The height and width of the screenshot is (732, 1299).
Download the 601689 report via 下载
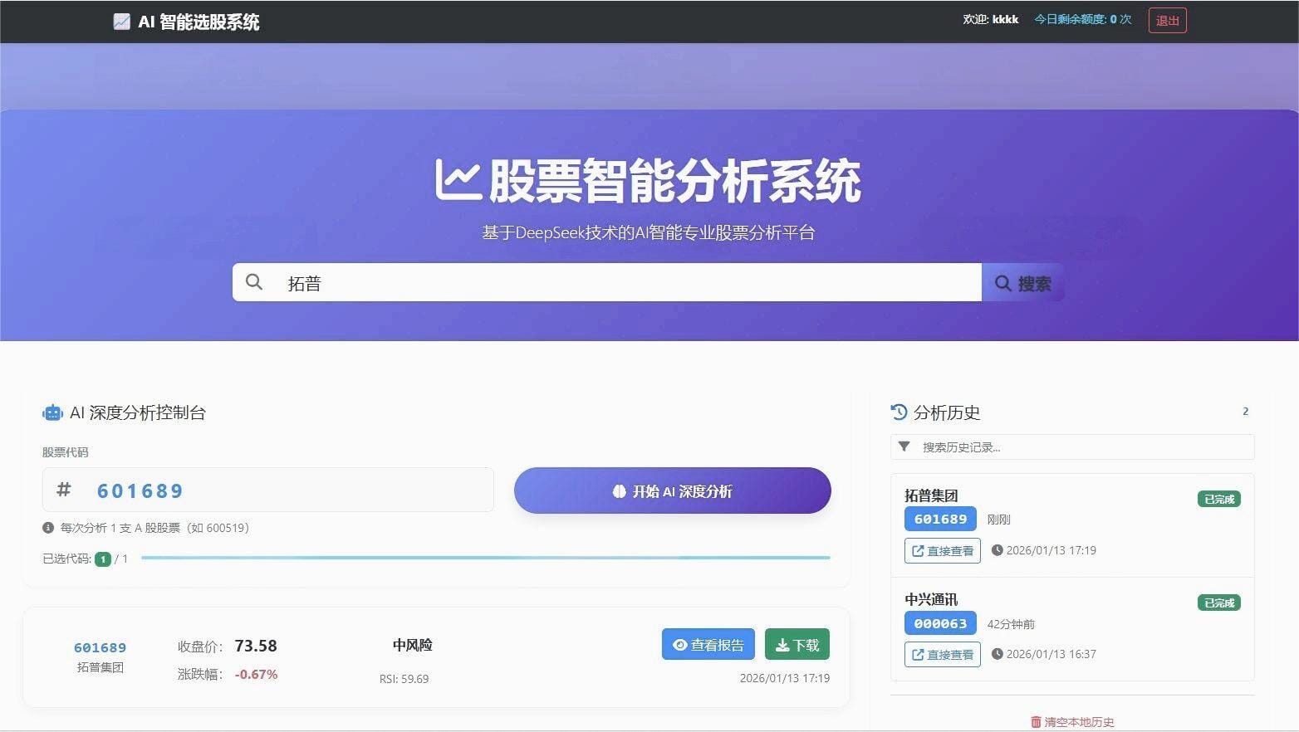[797, 645]
